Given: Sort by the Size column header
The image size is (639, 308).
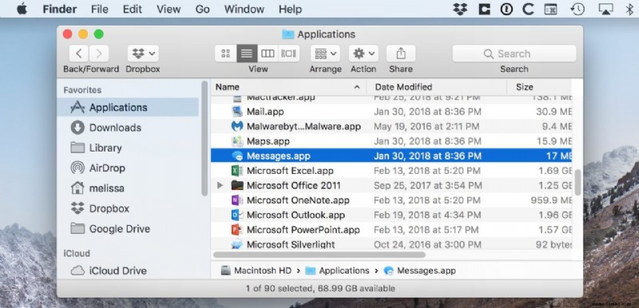Looking at the screenshot, I should coord(539,87).
